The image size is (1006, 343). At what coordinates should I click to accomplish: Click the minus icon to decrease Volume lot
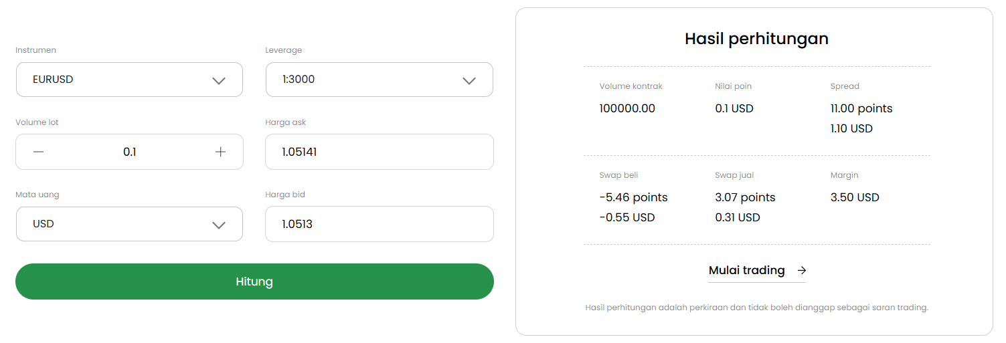tap(39, 152)
